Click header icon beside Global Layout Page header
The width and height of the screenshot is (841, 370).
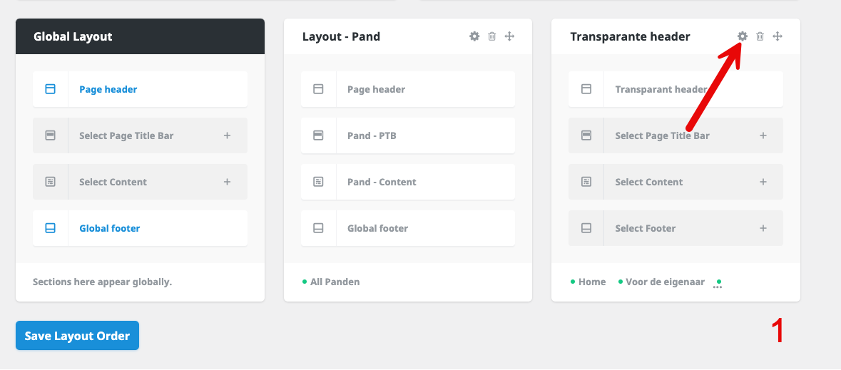(x=51, y=89)
